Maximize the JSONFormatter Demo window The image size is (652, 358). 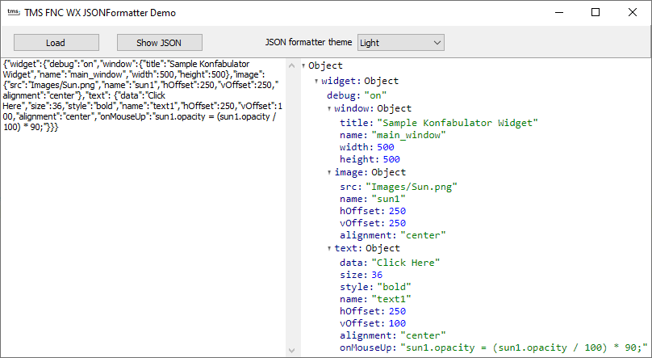coord(596,12)
